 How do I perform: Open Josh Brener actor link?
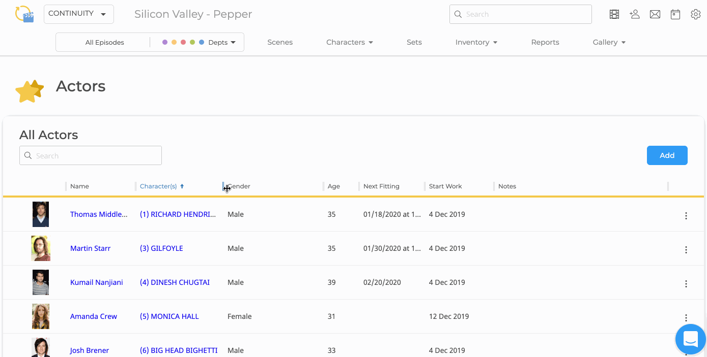90,350
